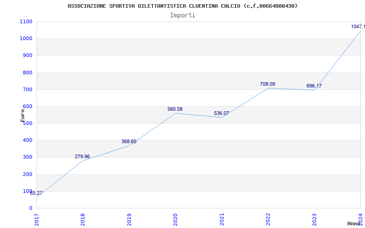Select the data label 536.07
The width and height of the screenshot is (365, 228).
[x=221, y=113]
